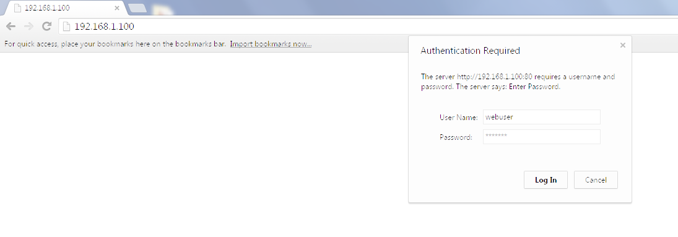678x237 pixels.
Task: Focus the User Name field containing webuser
Action: [x=541, y=117]
